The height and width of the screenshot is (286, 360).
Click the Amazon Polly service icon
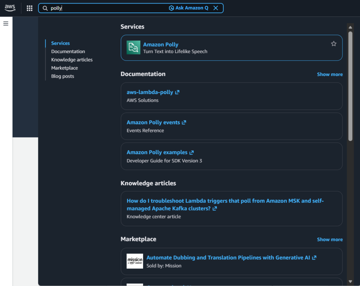coord(133,48)
